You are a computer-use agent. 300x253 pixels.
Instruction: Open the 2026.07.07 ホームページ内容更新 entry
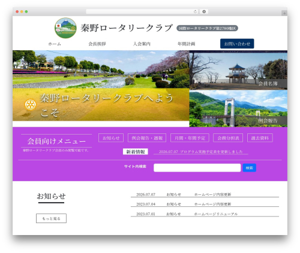(205, 194)
